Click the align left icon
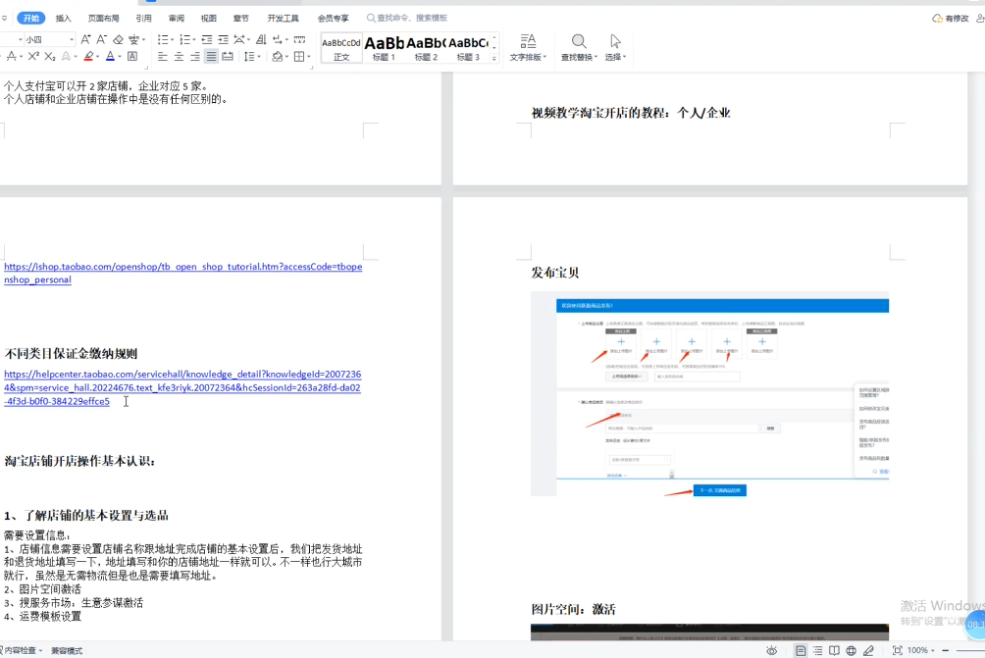 point(163,57)
